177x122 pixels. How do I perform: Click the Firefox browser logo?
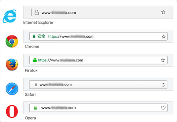click(12, 65)
